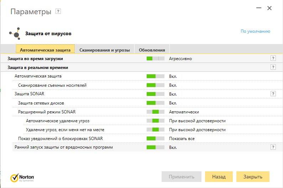The image size is (283, 188).
Task: Open the Обновления tab
Action: [152, 49]
